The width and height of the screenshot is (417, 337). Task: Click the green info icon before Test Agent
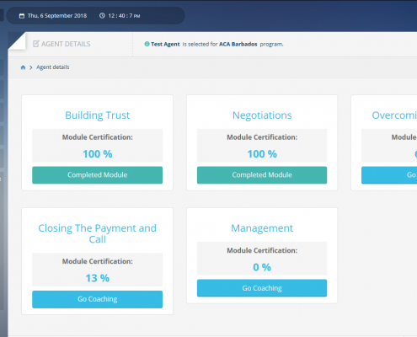[x=147, y=44]
